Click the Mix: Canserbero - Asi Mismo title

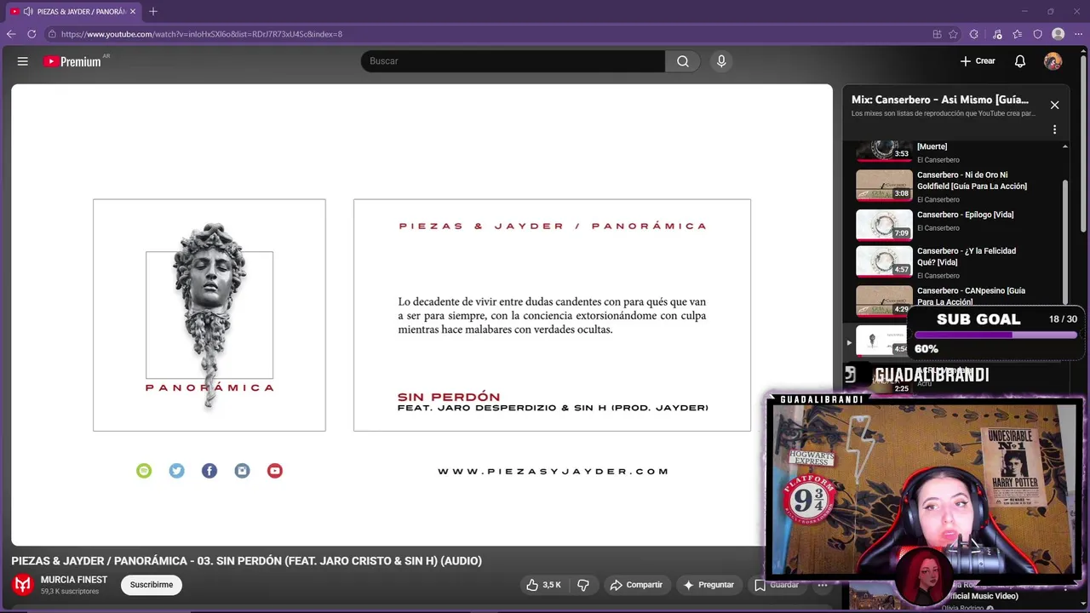(940, 100)
